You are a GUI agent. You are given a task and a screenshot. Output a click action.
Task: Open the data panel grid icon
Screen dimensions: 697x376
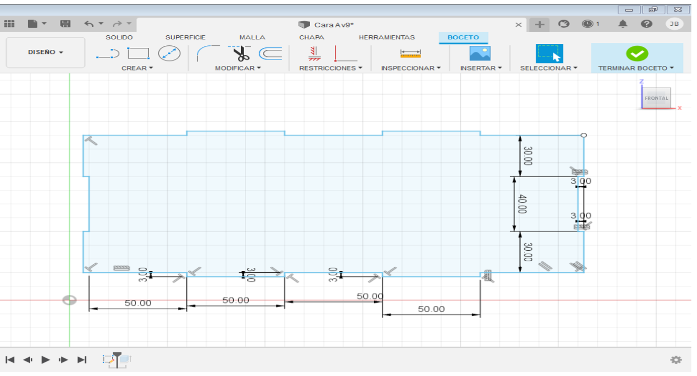coord(9,24)
